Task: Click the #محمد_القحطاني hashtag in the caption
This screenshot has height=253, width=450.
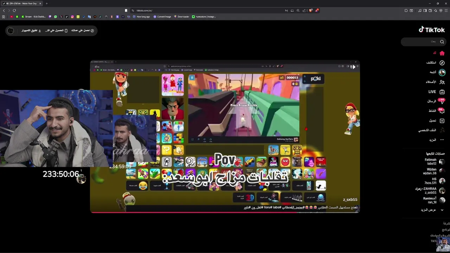Action: [x=294, y=207]
